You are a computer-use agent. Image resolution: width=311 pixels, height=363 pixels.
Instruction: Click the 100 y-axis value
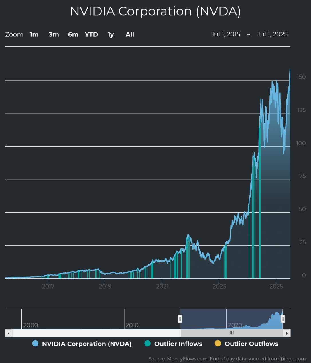[301, 143]
